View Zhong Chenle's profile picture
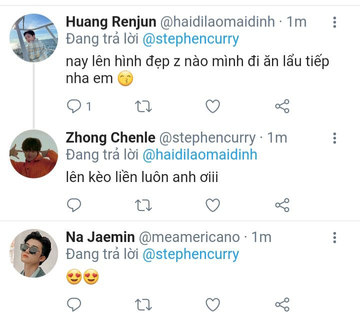 tap(34, 153)
